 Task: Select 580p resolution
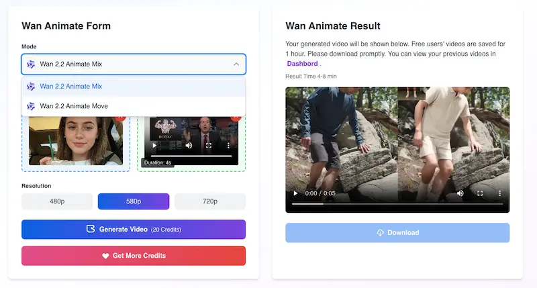coord(134,201)
